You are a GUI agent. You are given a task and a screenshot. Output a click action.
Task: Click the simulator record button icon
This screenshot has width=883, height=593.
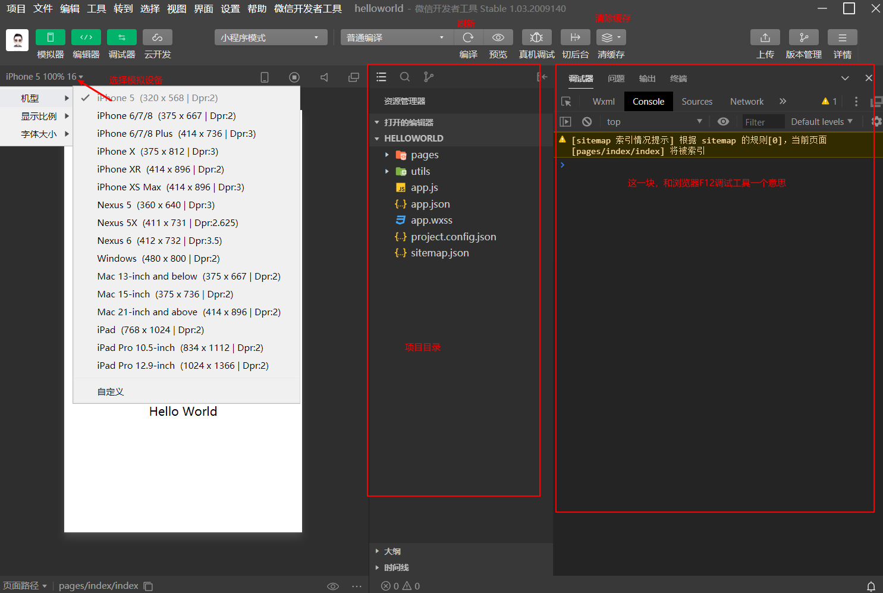pyautogui.click(x=294, y=77)
